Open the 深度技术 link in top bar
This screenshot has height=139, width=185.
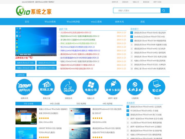coord(125,2)
